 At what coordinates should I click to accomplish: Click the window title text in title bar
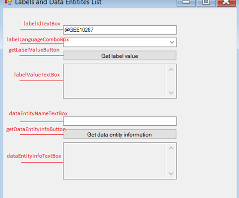pyautogui.click(x=58, y=2)
